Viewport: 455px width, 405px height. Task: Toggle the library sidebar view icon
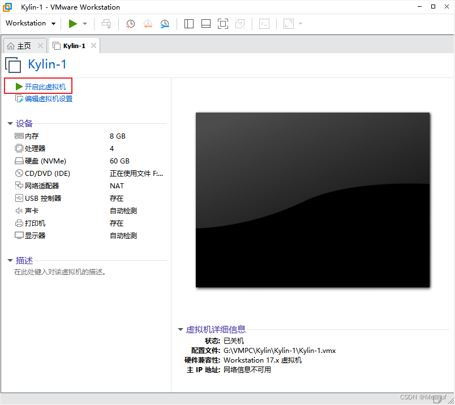[x=189, y=24]
